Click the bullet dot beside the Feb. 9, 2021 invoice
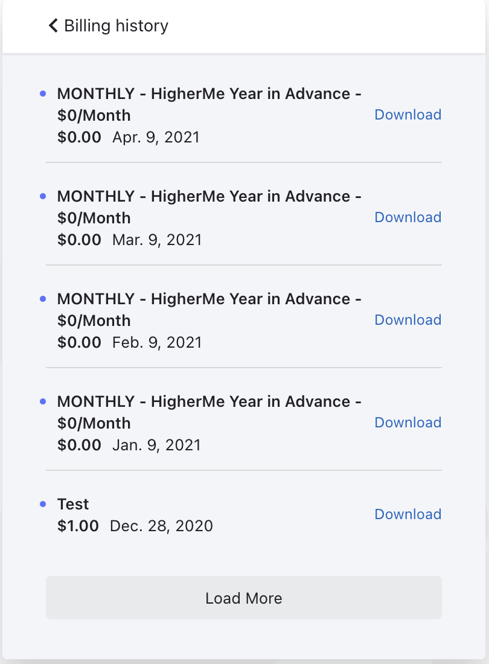Screen dimensions: 489x664 tap(43, 299)
